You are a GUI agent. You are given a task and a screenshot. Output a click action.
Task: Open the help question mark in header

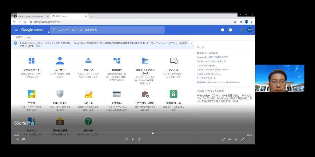[x=230, y=30]
